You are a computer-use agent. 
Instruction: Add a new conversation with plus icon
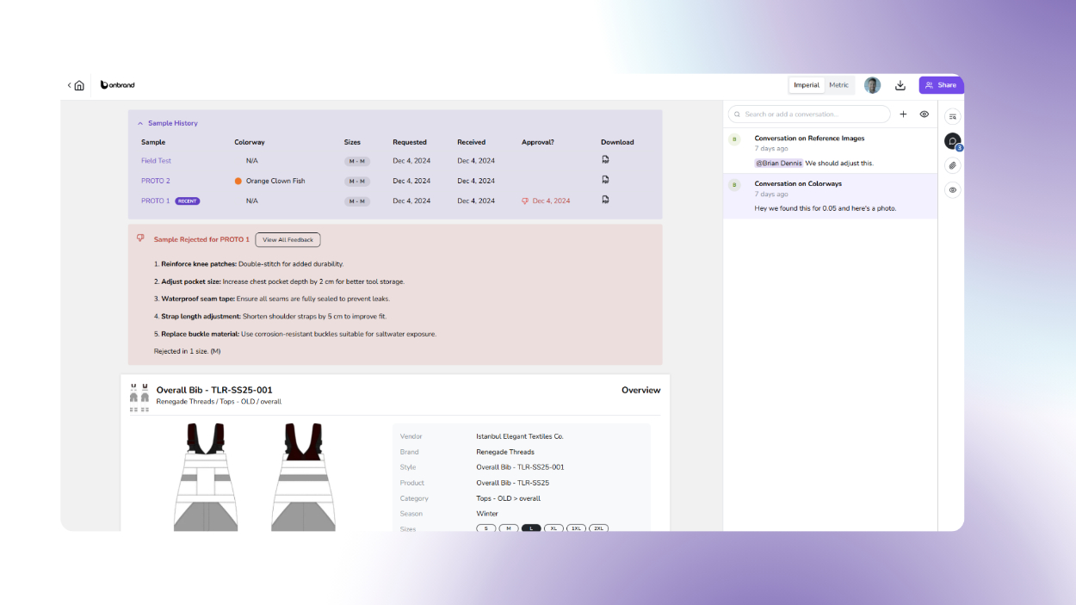[x=903, y=114]
